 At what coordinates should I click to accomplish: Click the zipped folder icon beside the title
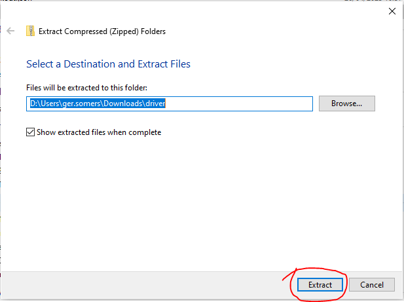(30, 31)
